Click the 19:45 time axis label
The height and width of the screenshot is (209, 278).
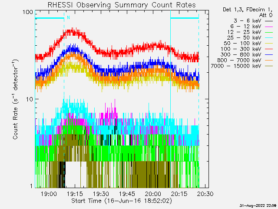(127, 194)
